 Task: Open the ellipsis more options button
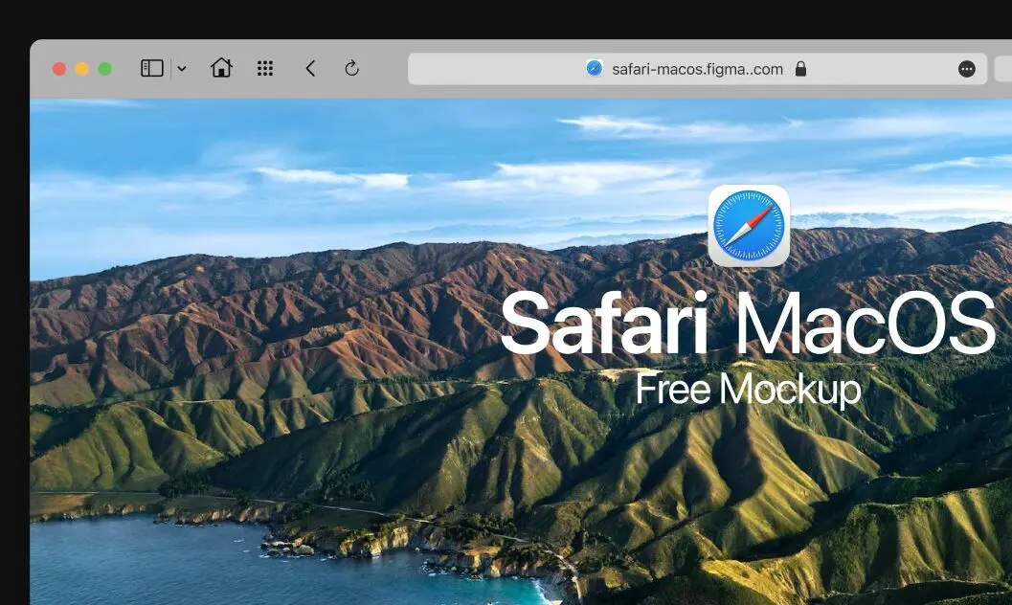coord(967,69)
